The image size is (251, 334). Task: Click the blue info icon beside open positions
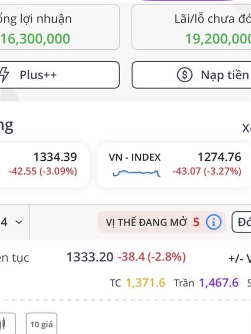[x=214, y=222]
